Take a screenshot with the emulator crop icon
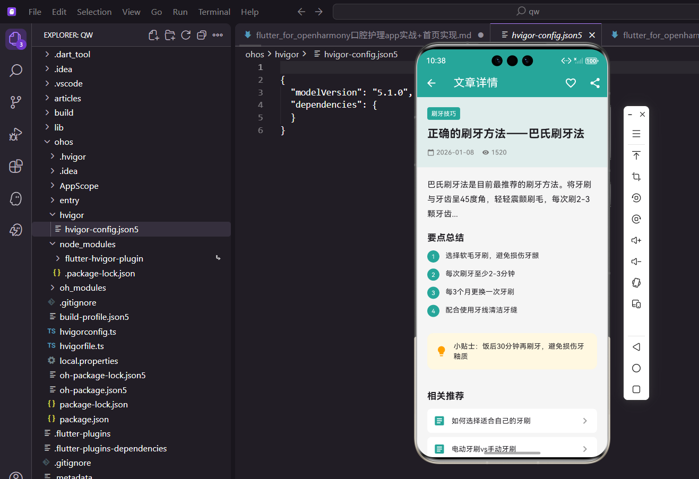699x479 pixels. (x=636, y=177)
